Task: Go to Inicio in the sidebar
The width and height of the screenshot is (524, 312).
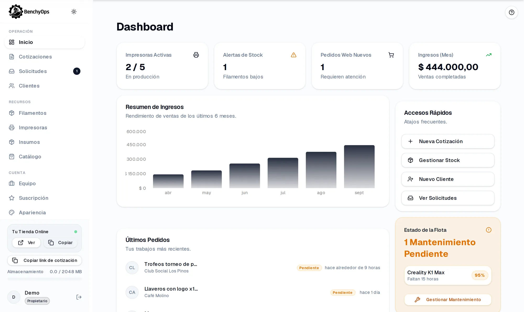Action: tap(45, 42)
